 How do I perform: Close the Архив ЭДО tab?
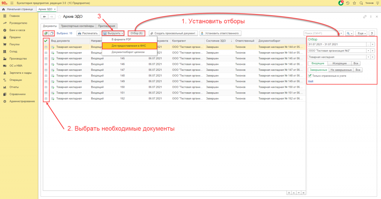[55, 9]
